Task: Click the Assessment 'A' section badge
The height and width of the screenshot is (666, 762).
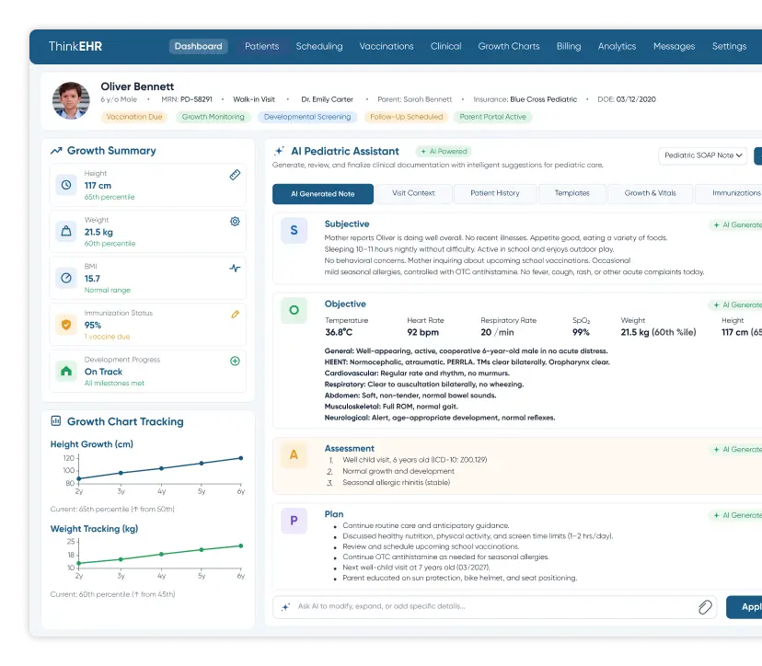Action: (x=294, y=454)
